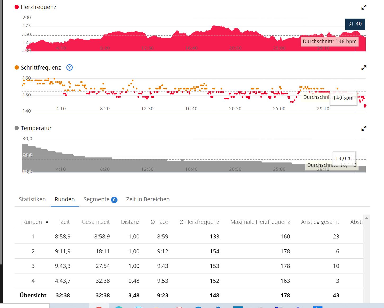Sort laps by Distanz column
The width and height of the screenshot is (384, 308).
[x=130, y=222]
